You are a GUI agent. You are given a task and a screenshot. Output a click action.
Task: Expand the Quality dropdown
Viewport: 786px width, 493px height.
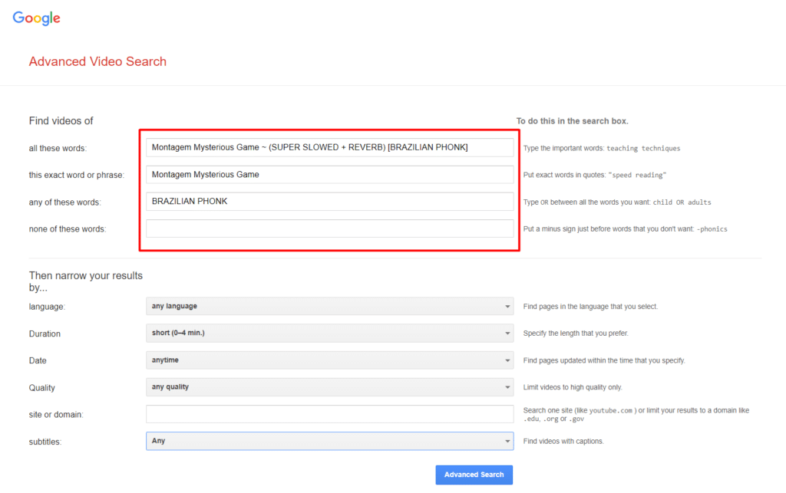[x=330, y=387]
